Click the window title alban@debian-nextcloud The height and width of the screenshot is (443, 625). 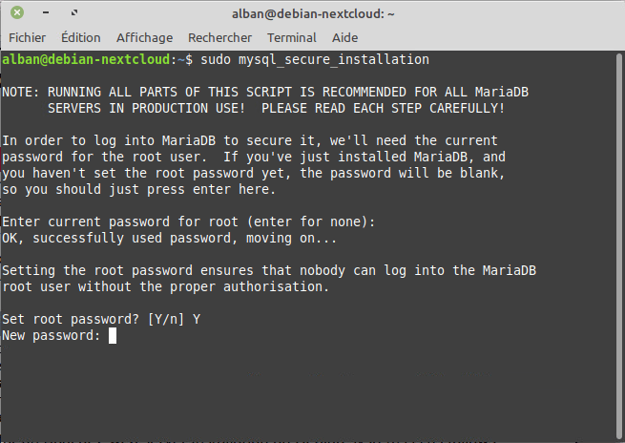pos(313,13)
